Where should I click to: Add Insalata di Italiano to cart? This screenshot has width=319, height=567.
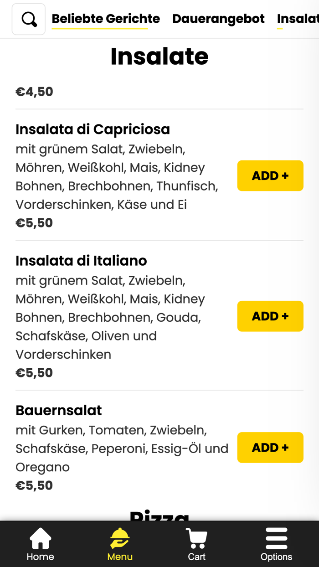pyautogui.click(x=270, y=316)
